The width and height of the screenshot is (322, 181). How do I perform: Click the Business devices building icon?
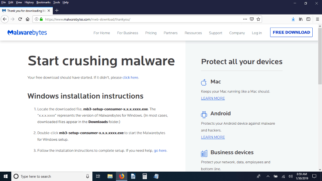pyautogui.click(x=204, y=153)
